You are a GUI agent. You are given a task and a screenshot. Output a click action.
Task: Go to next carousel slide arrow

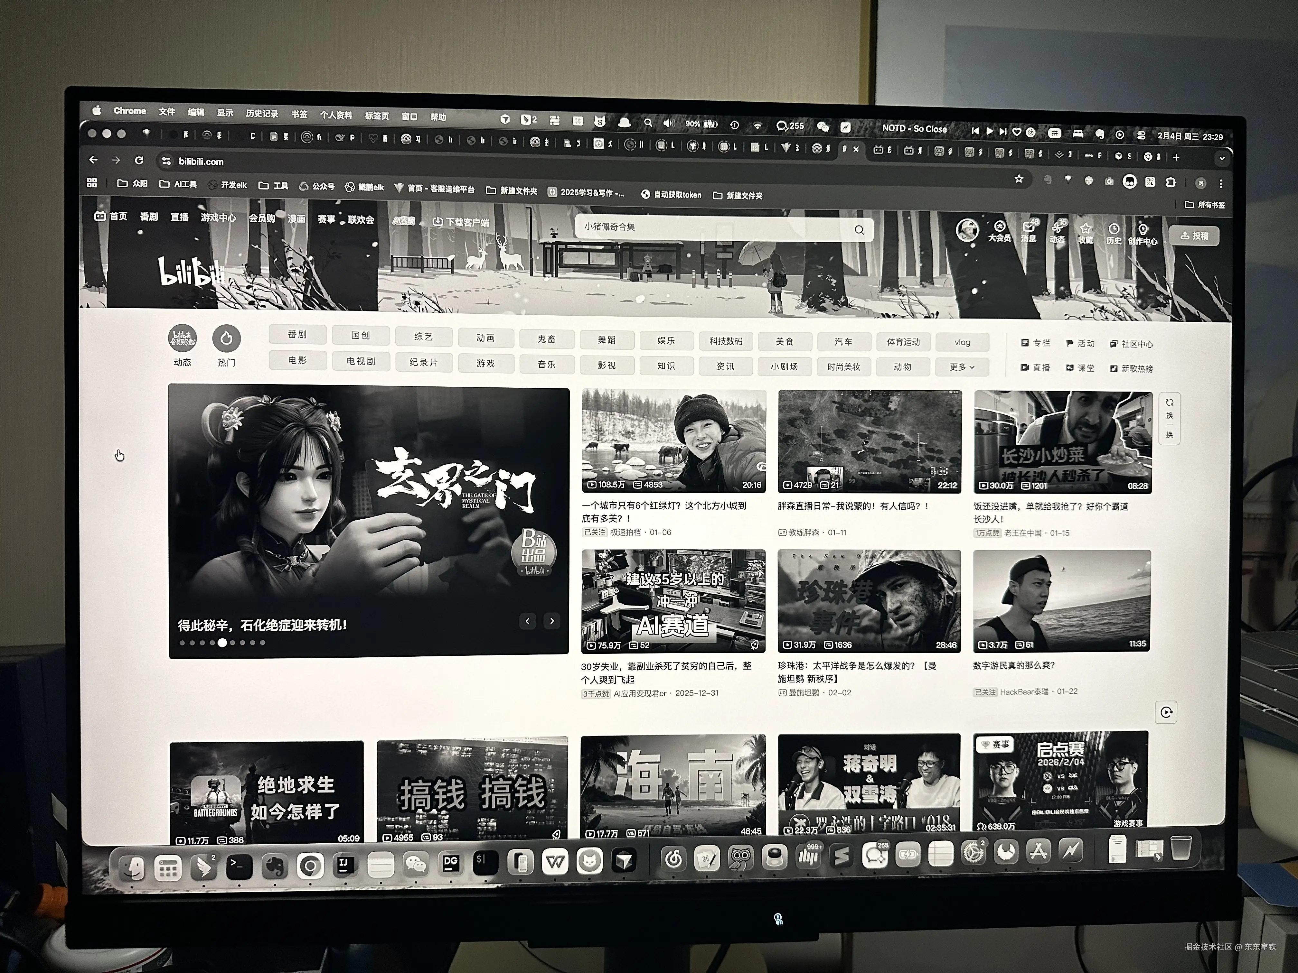point(551,621)
